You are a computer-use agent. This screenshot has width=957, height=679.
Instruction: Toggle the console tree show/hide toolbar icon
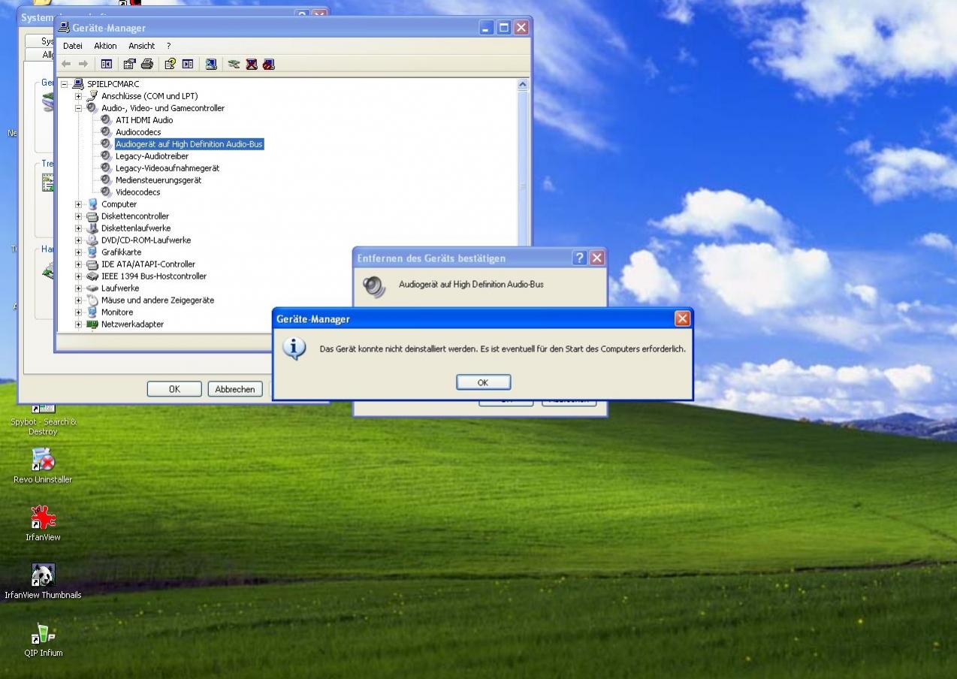tap(106, 64)
